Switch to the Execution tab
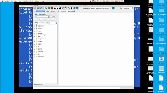 pyautogui.click(x=71, y=11)
